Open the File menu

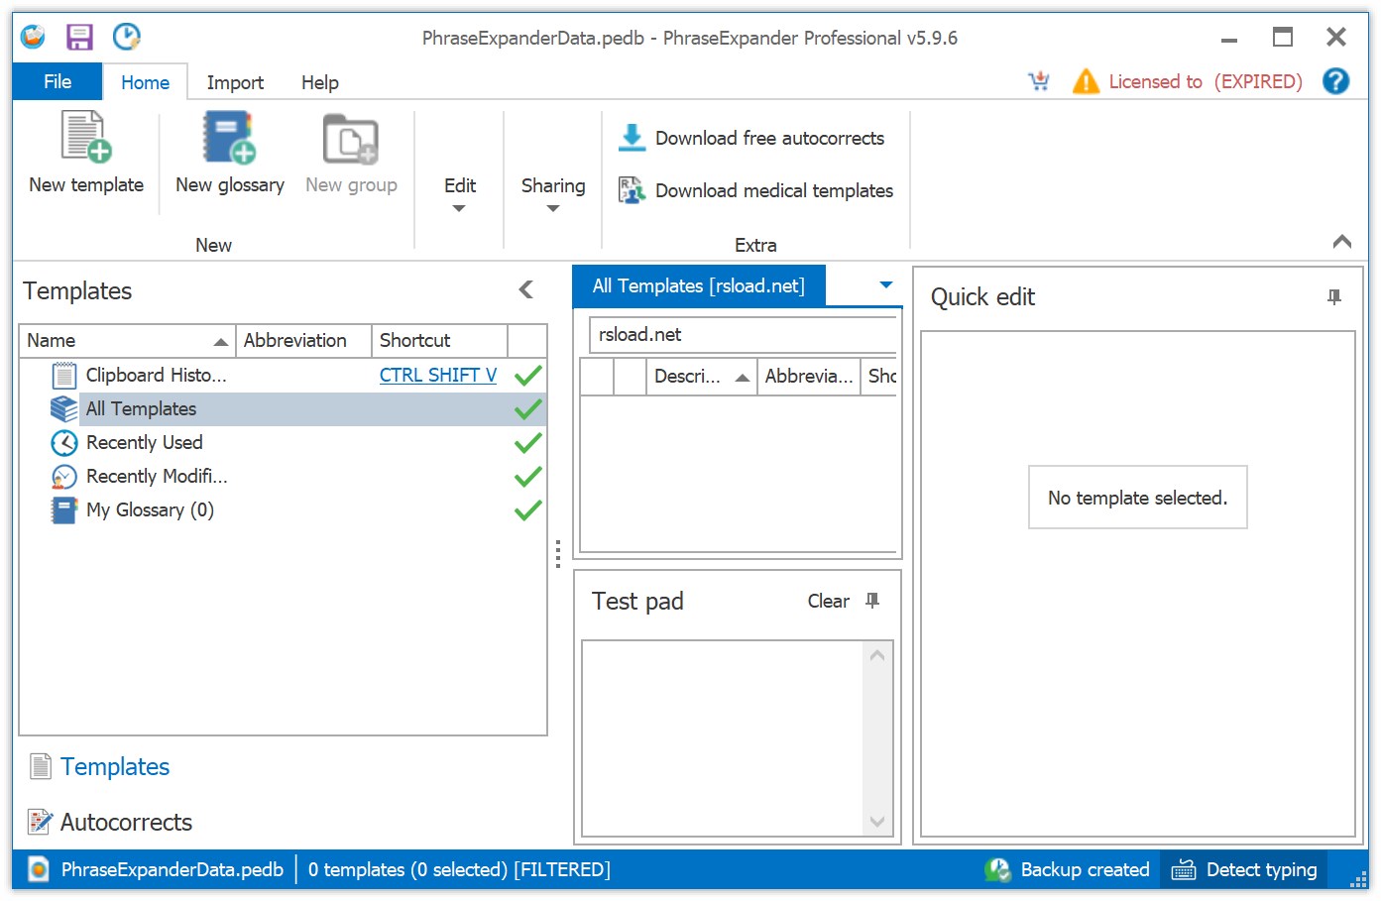pyautogui.click(x=57, y=81)
